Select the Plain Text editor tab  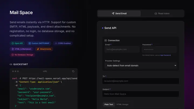click(x=109, y=104)
